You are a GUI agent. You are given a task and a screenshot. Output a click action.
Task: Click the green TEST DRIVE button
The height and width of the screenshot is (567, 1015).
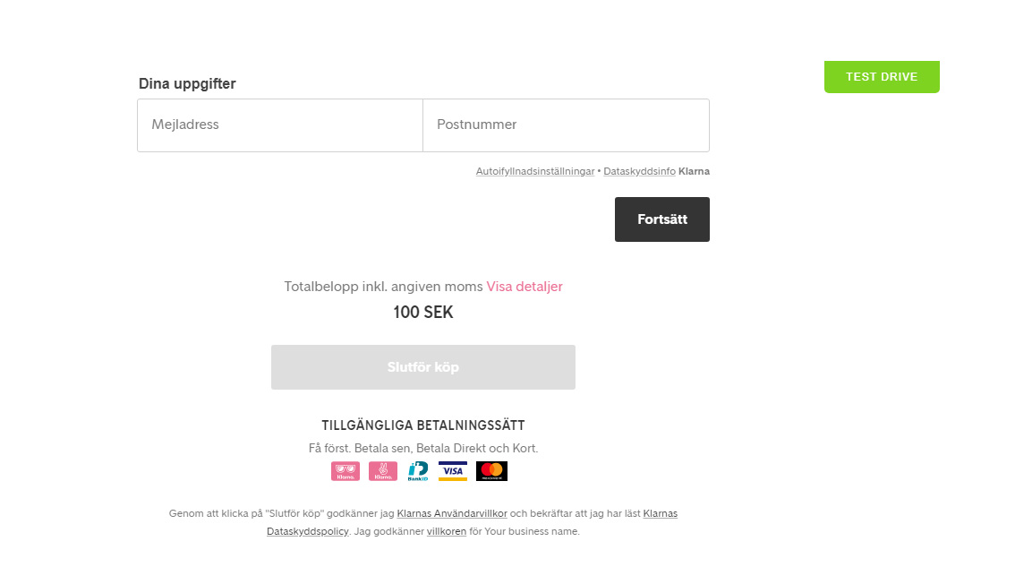(x=882, y=77)
